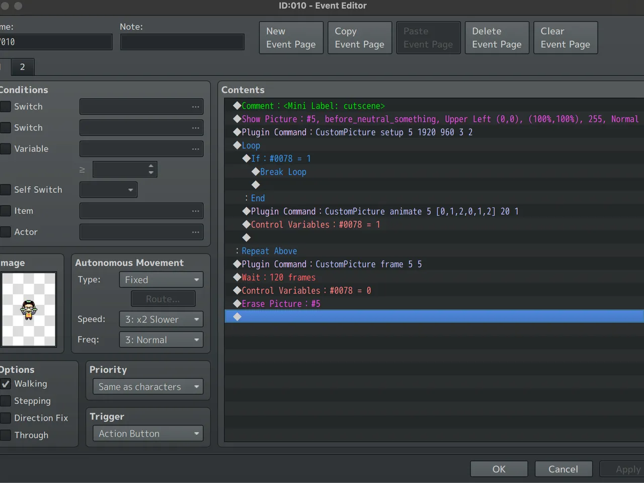This screenshot has width=644, height=483.
Task: Select the CustomPicture setup plugin command line
Action: tap(434, 132)
